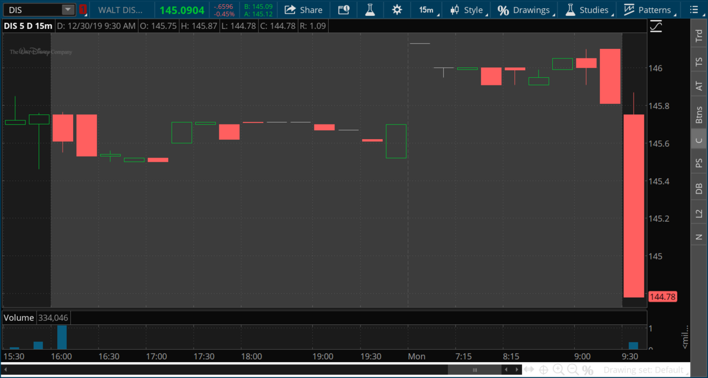Click the red symbol link number badge
The height and width of the screenshot is (378, 708).
(x=83, y=10)
